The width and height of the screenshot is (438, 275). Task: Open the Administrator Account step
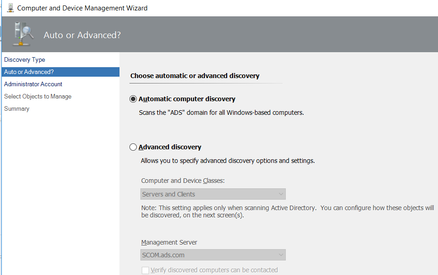33,84
